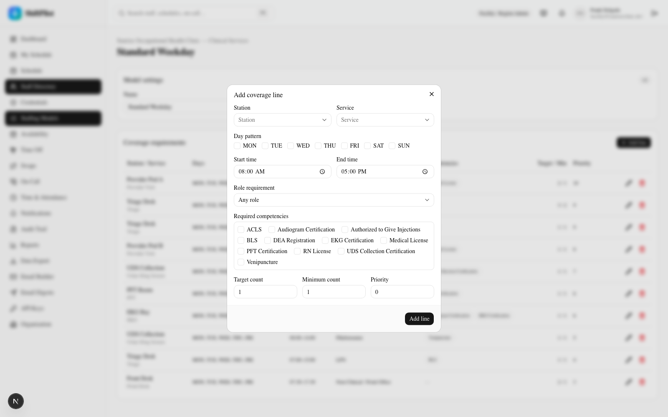Viewport: 668px width, 417px height.
Task: Check Audiogram Certification competency
Action: click(272, 230)
